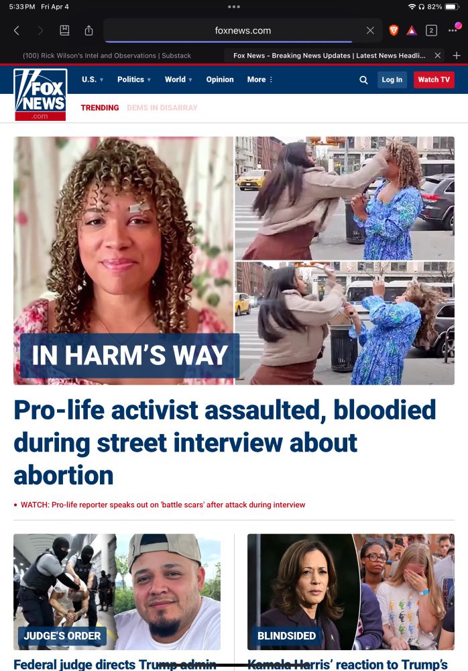Click the Watch TV button

click(x=434, y=80)
